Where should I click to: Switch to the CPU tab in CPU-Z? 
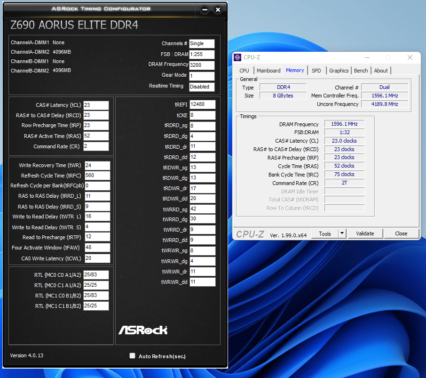coord(244,71)
